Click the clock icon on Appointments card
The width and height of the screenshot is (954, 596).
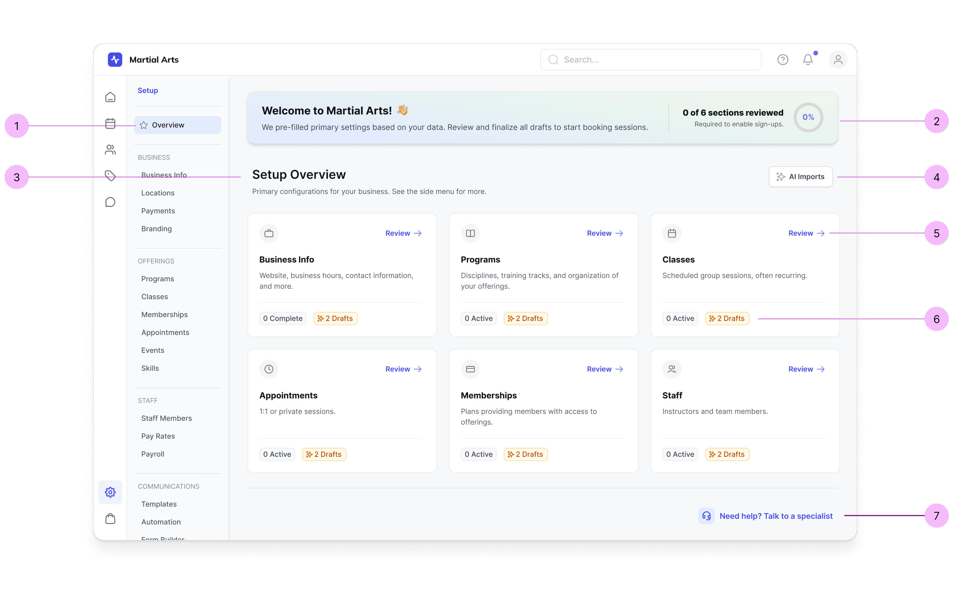point(269,369)
